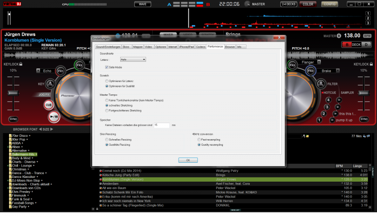The image size is (377, 217).
Task: Click the FX2 effect button on right deck
Action: click(292, 65)
